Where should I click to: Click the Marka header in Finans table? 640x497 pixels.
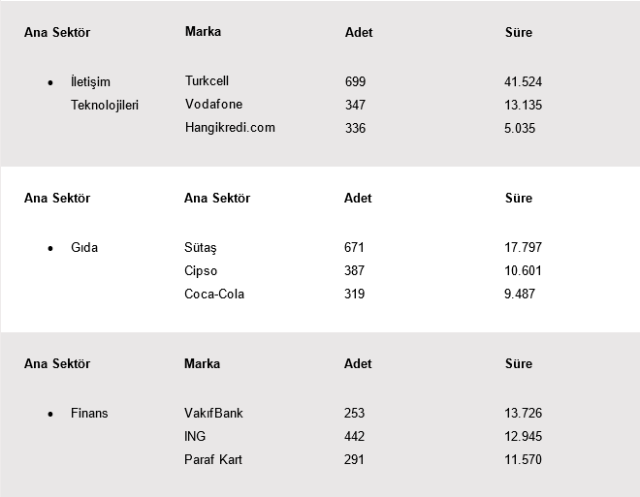tap(202, 364)
